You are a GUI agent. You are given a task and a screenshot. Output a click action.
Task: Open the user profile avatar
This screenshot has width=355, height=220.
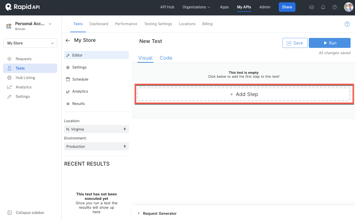coord(349,7)
